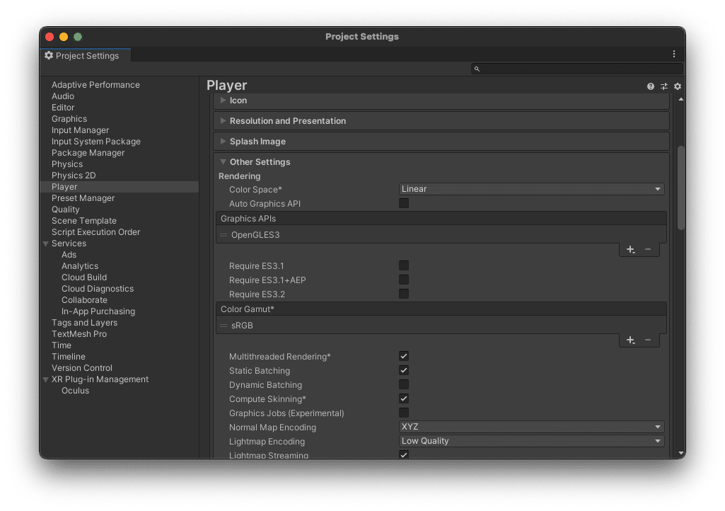Image resolution: width=725 pixels, height=511 pixels.
Task: Open Tags and Layers settings
Action: [85, 323]
